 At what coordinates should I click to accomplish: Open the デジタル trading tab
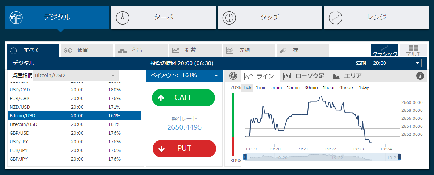tap(57, 18)
